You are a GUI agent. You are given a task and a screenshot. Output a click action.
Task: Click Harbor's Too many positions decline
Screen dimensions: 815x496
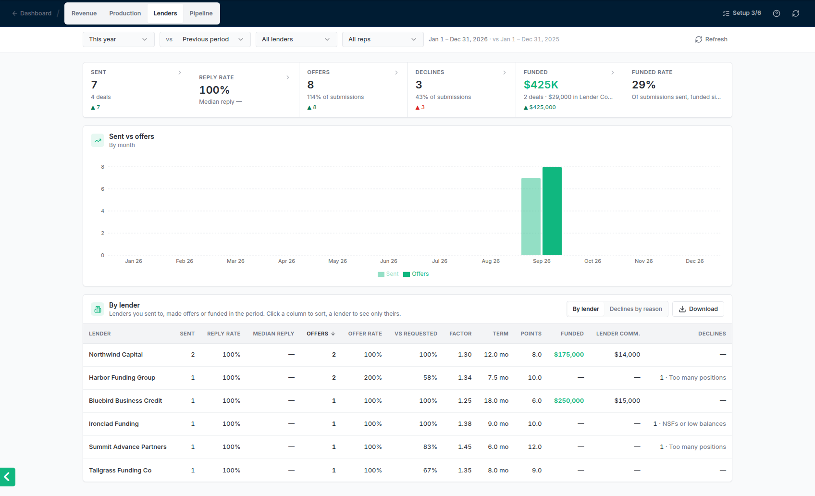(693, 378)
